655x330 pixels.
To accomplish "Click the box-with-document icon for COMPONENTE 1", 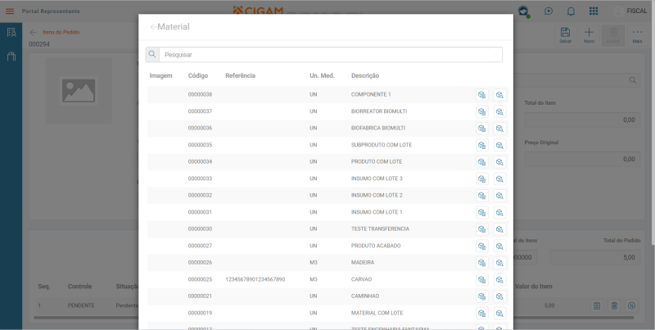I will (x=482, y=95).
